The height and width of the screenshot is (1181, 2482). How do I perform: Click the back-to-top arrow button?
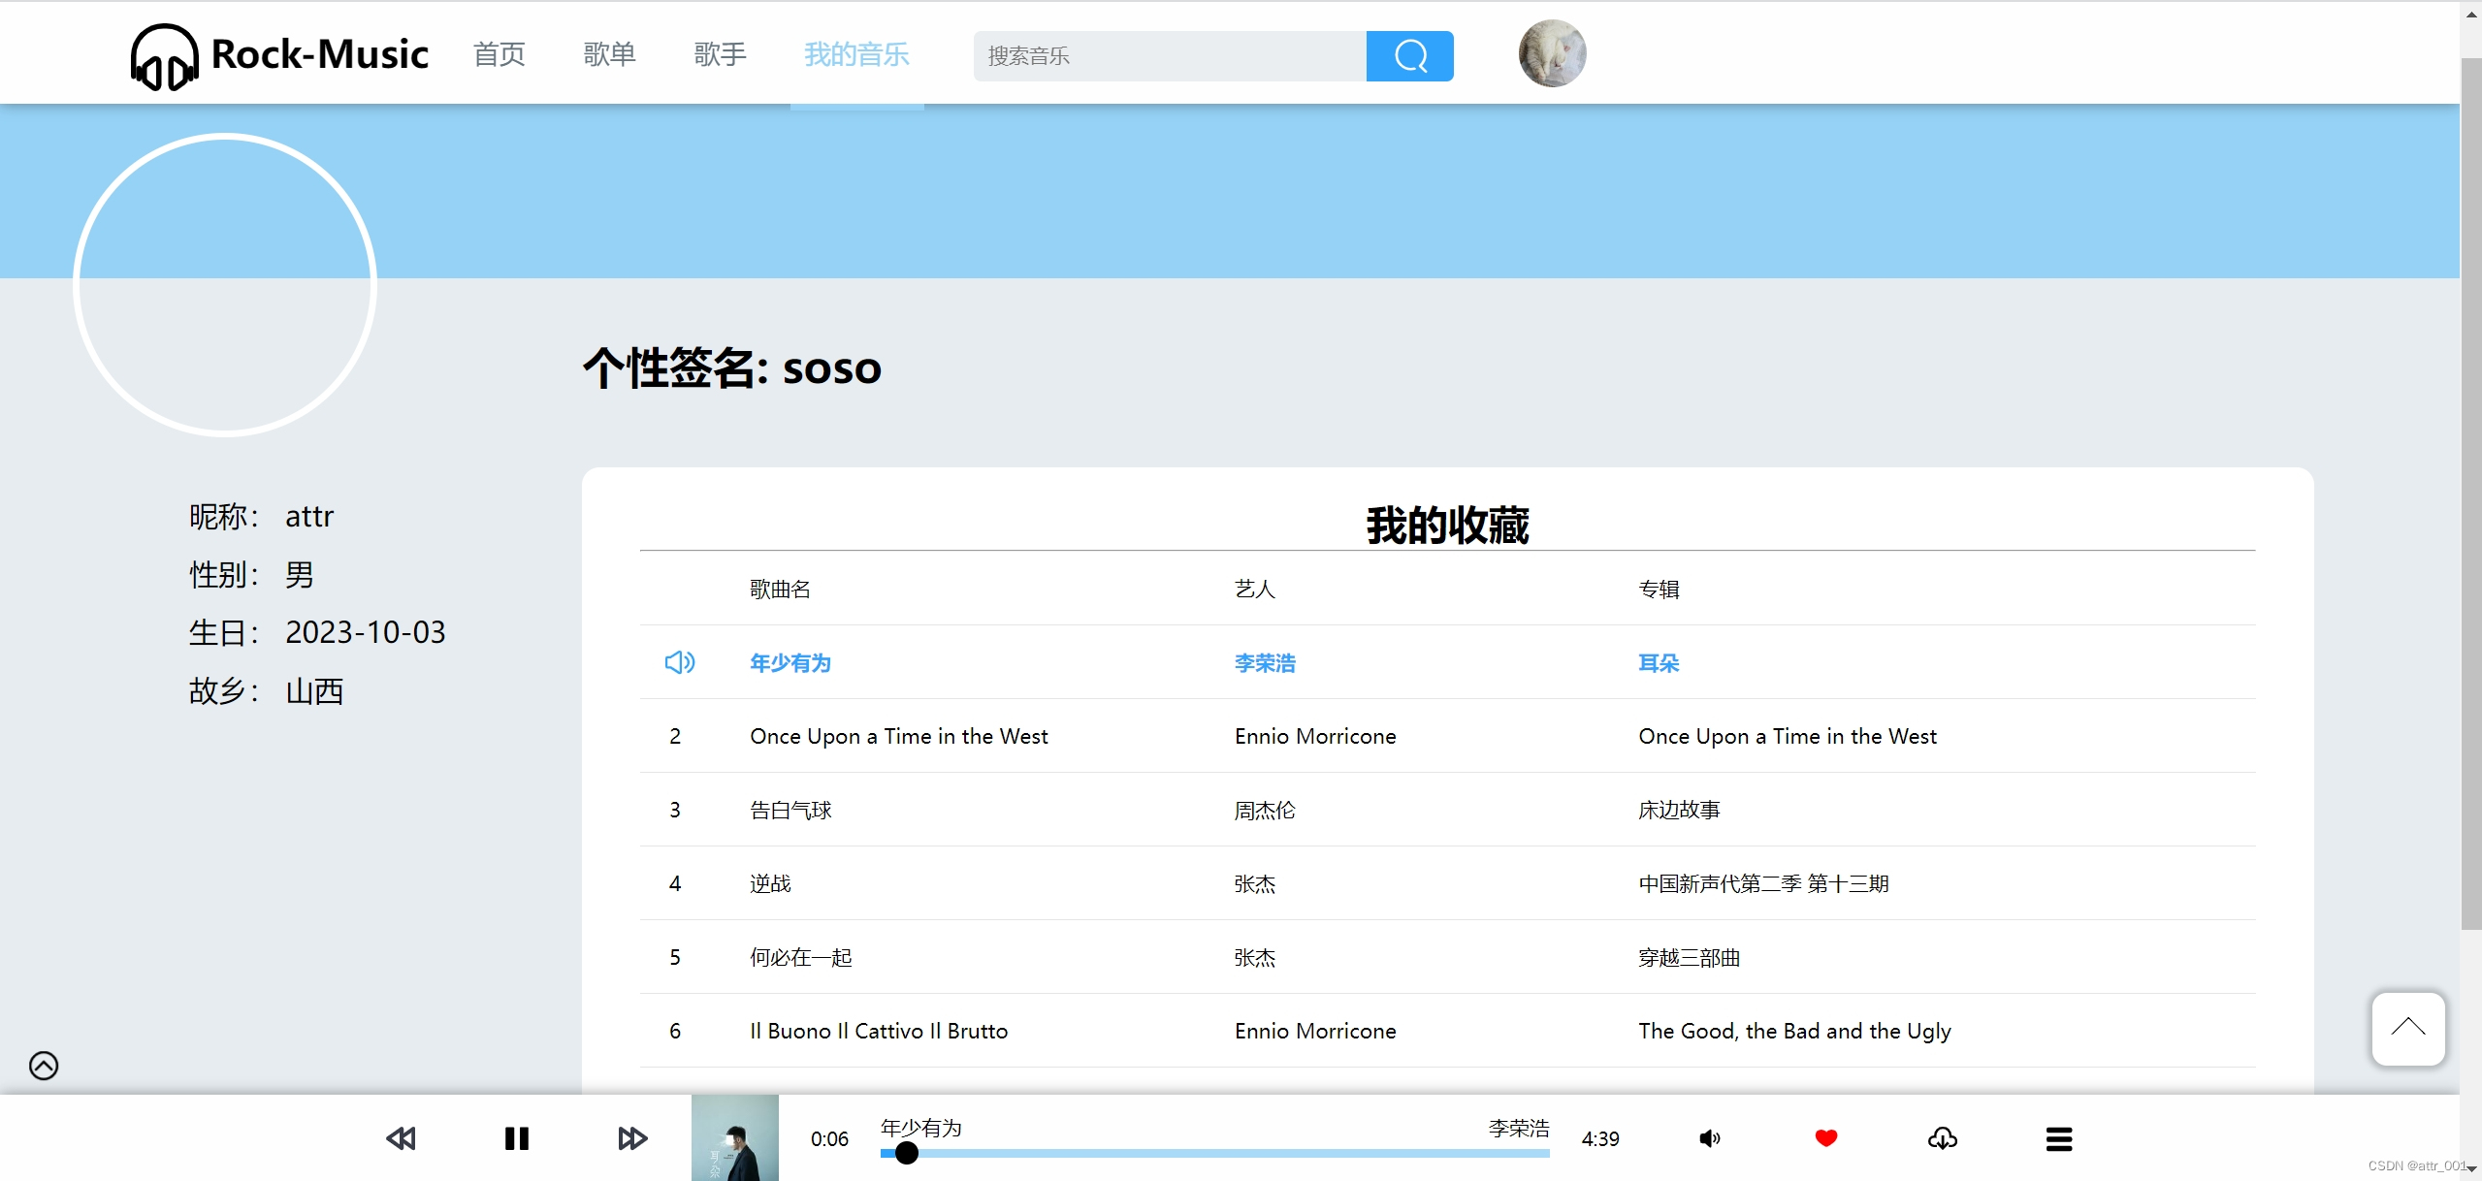tap(2407, 1028)
